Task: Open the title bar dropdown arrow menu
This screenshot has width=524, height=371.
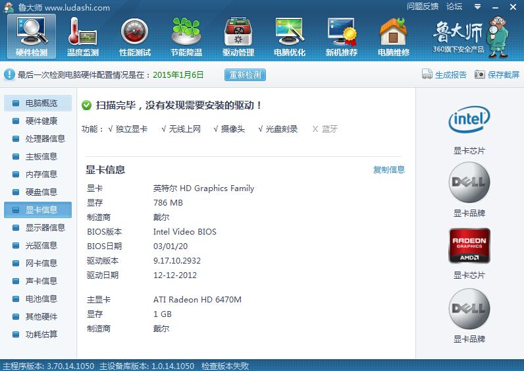Action: point(477,7)
